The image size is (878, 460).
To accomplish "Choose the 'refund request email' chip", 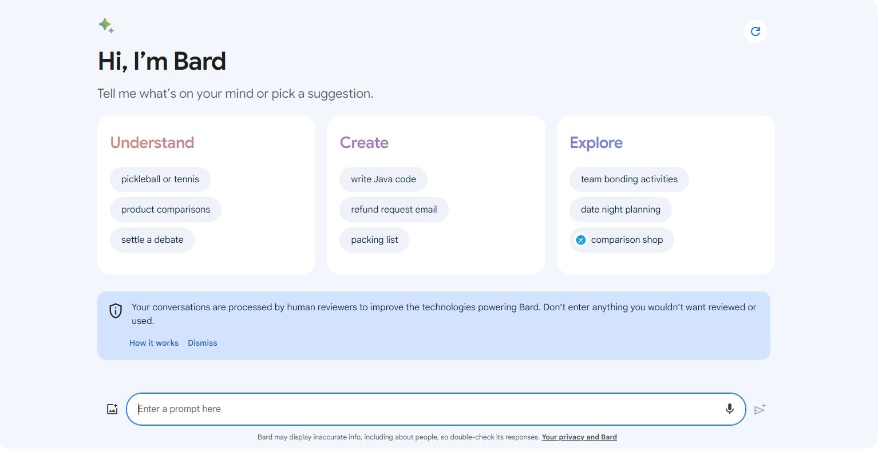I will pos(394,210).
